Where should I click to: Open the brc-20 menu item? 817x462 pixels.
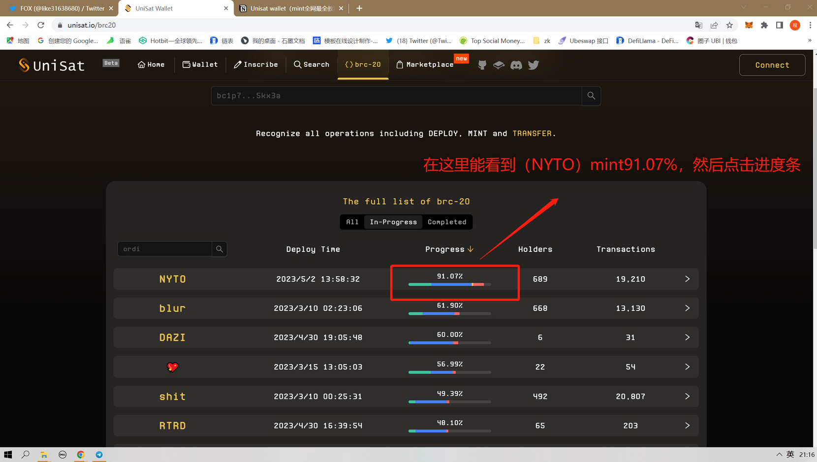(x=363, y=64)
